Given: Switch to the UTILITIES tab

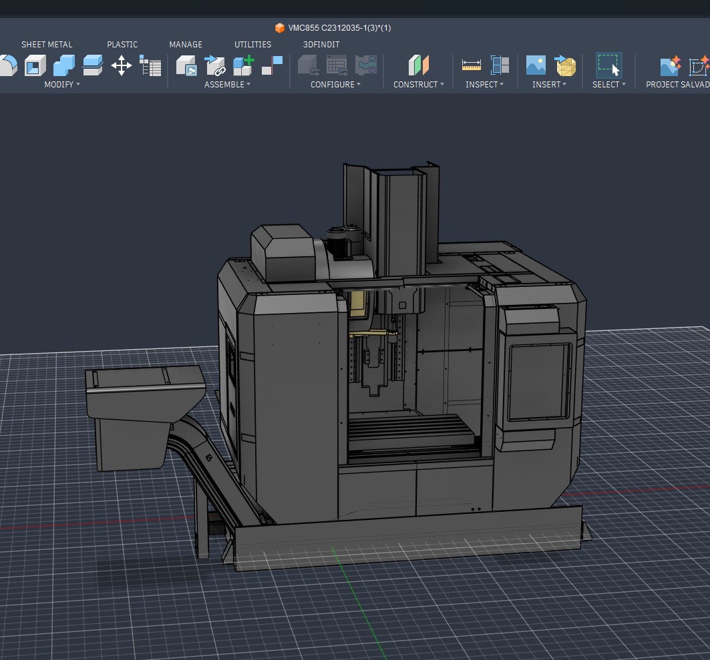Looking at the screenshot, I should [252, 44].
